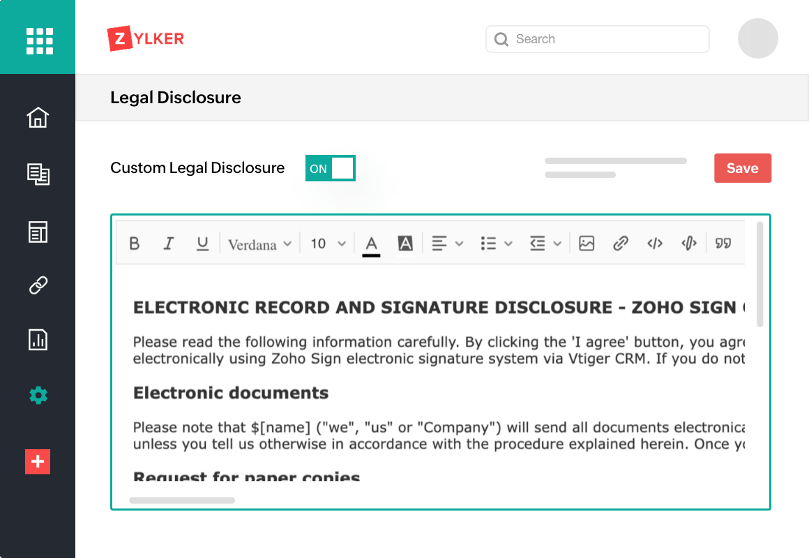The height and width of the screenshot is (558, 809).
Task: Click the Zylker logo
Action: pos(145,38)
